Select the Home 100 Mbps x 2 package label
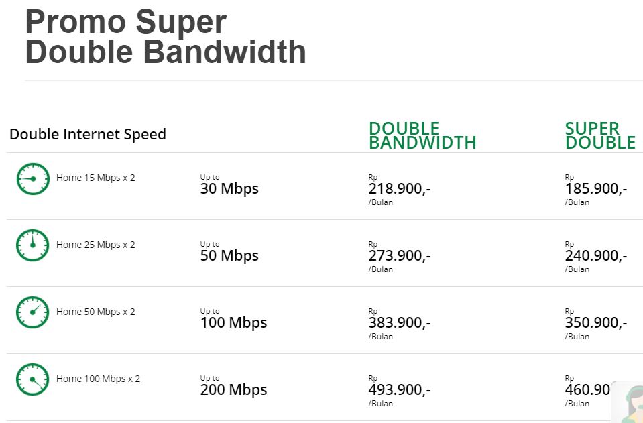The width and height of the screenshot is (643, 423). coord(98,379)
